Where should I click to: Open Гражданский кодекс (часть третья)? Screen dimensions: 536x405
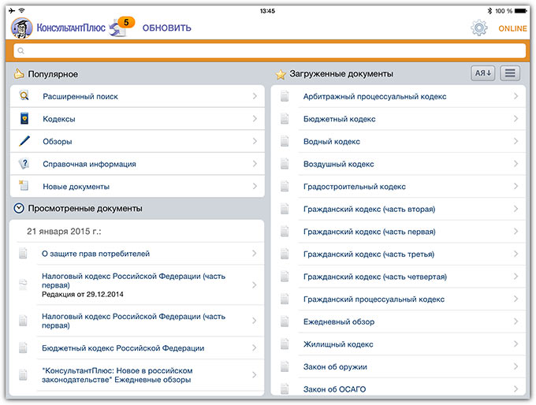[398, 255]
